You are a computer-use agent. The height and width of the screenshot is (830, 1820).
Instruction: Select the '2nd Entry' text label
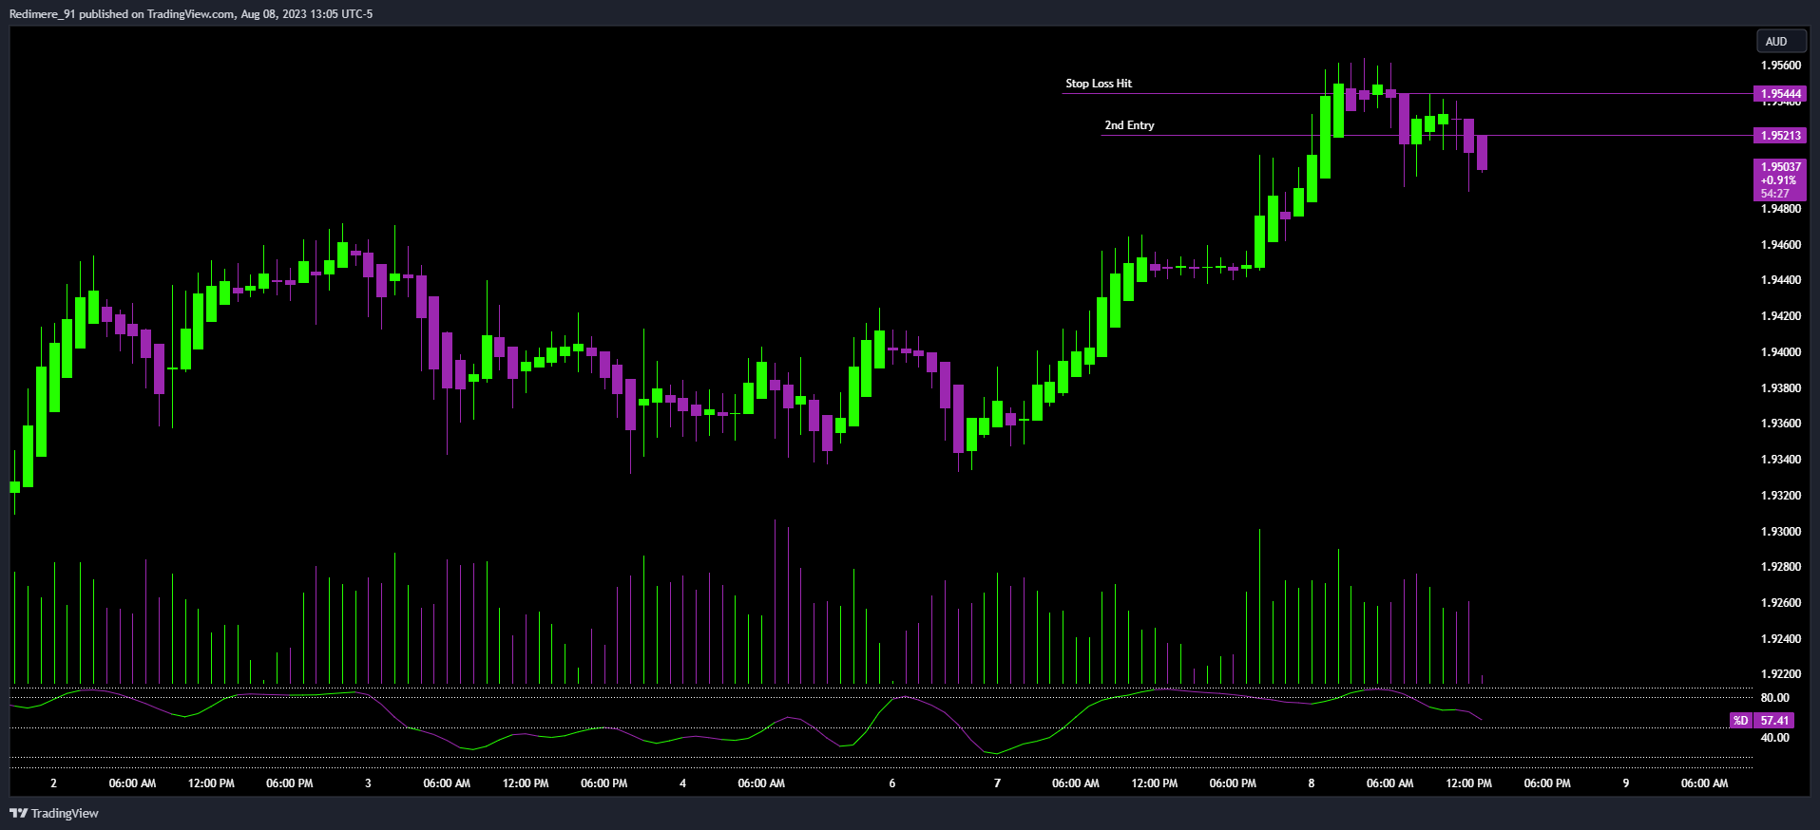tap(1129, 125)
